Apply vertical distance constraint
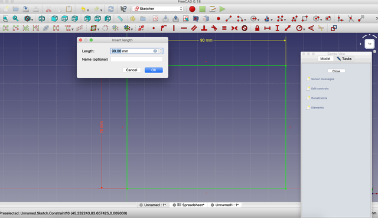Image resolution: width=378 pixels, height=218 pixels. (278, 28)
